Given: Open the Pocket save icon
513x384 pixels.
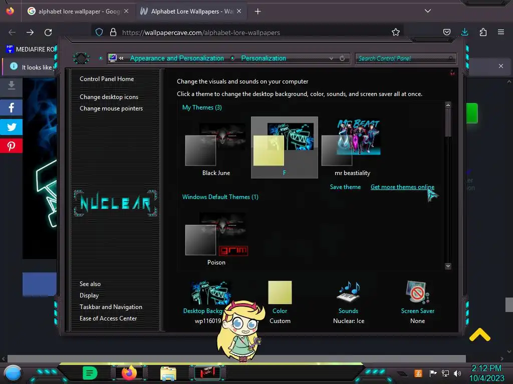Looking at the screenshot, I should pyautogui.click(x=446, y=32).
